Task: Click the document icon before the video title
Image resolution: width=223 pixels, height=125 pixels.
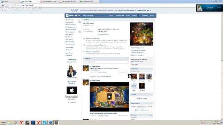Action: point(90,114)
